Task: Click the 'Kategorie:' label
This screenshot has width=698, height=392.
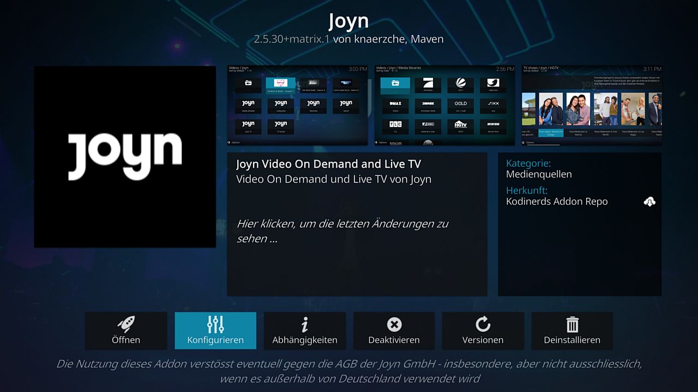Action: [x=528, y=163]
